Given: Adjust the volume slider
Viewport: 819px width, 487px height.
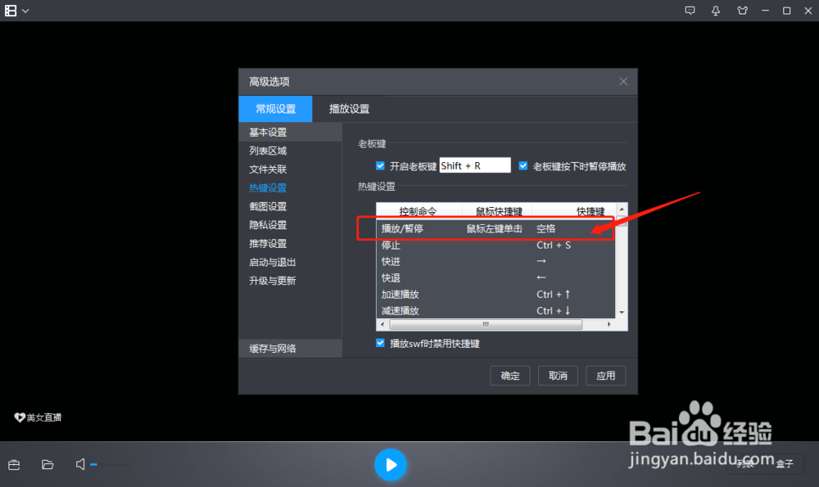Looking at the screenshot, I should 111,464.
